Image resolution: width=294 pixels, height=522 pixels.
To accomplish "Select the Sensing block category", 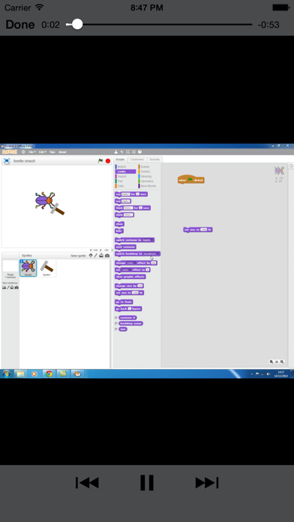I will click(x=145, y=176).
